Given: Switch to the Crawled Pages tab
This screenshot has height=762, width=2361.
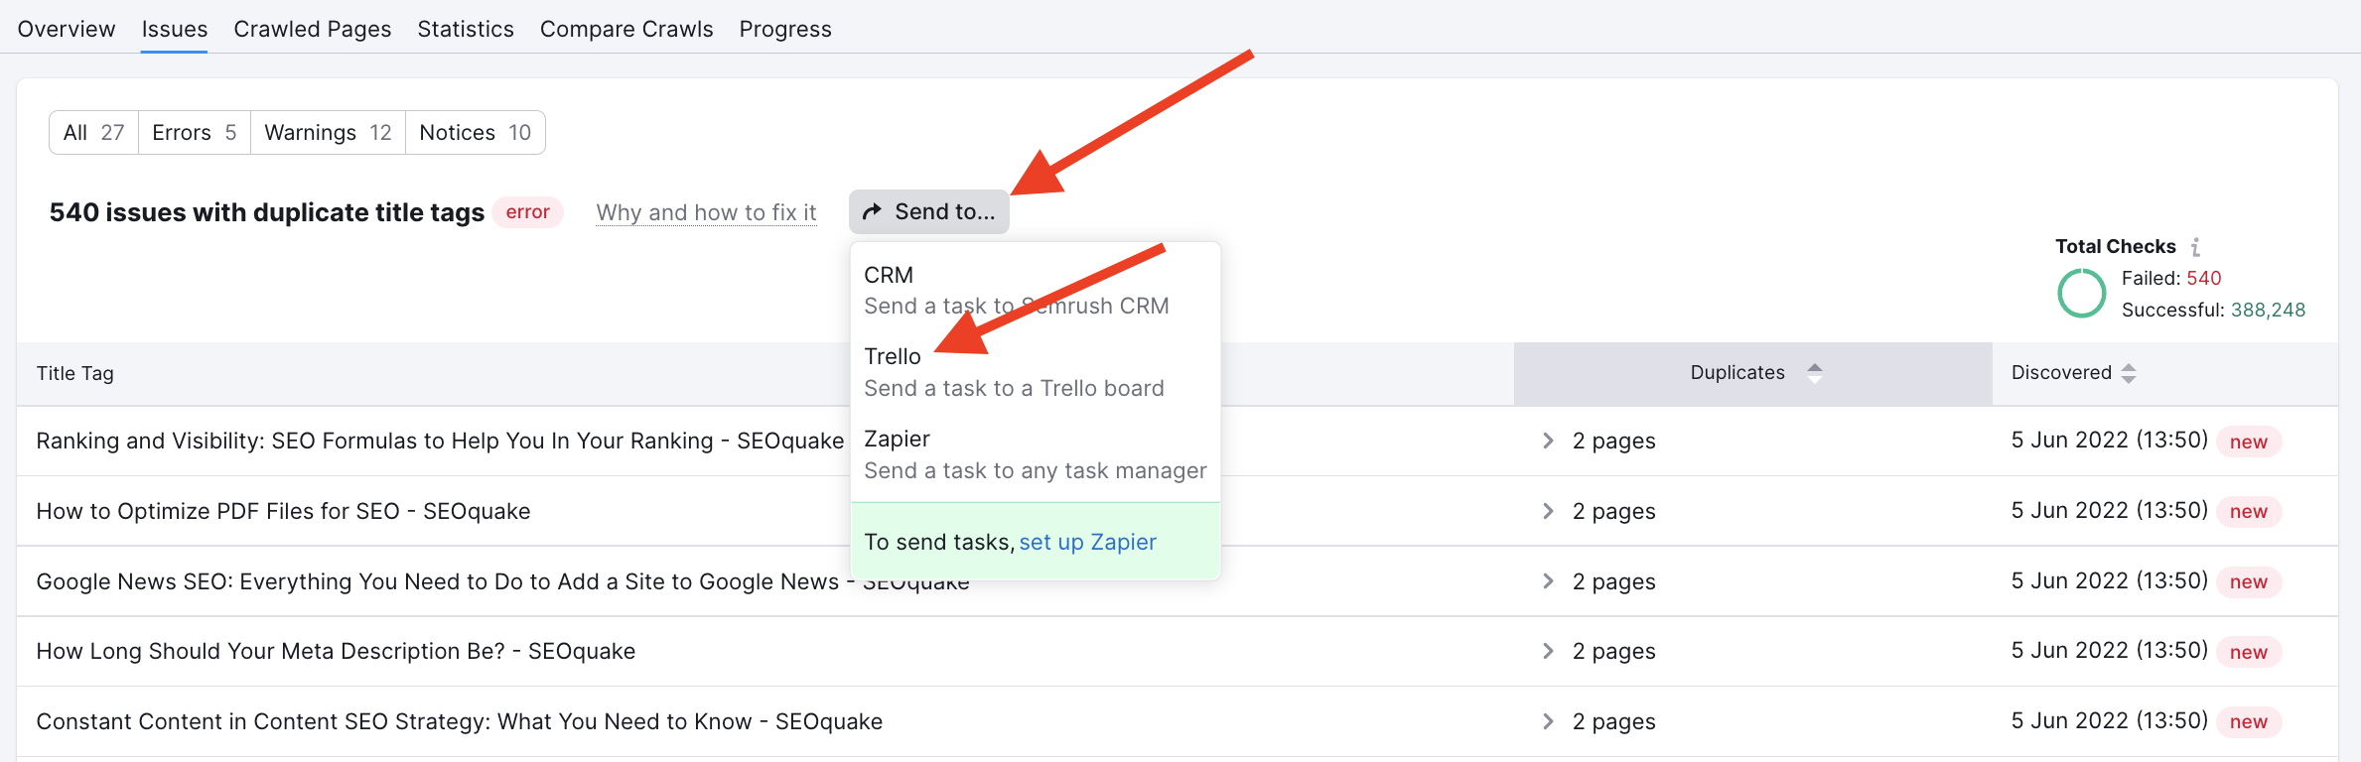Looking at the screenshot, I should tap(313, 29).
